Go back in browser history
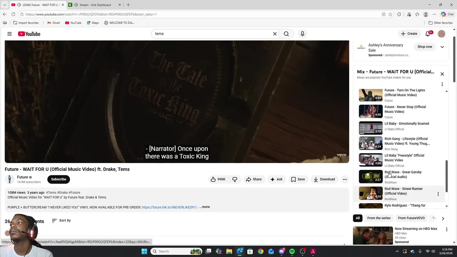 tap(5, 14)
